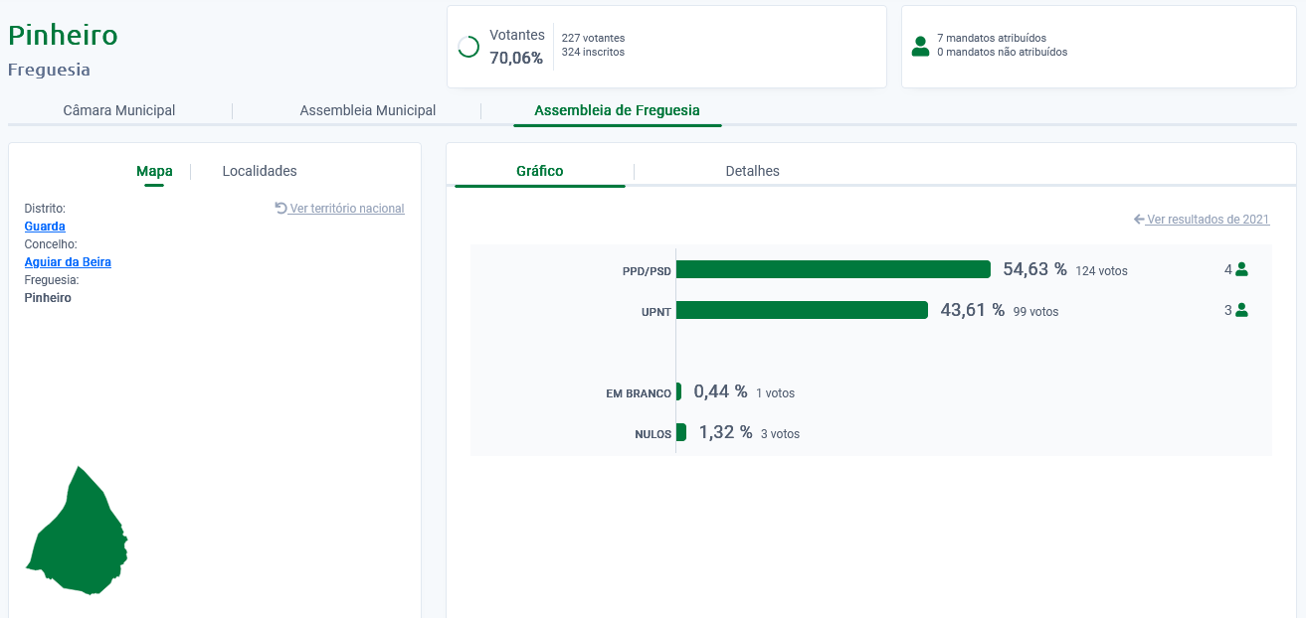Viewport: 1306px width, 618px height.
Task: Open the Guarda district link
Action: pos(45,227)
